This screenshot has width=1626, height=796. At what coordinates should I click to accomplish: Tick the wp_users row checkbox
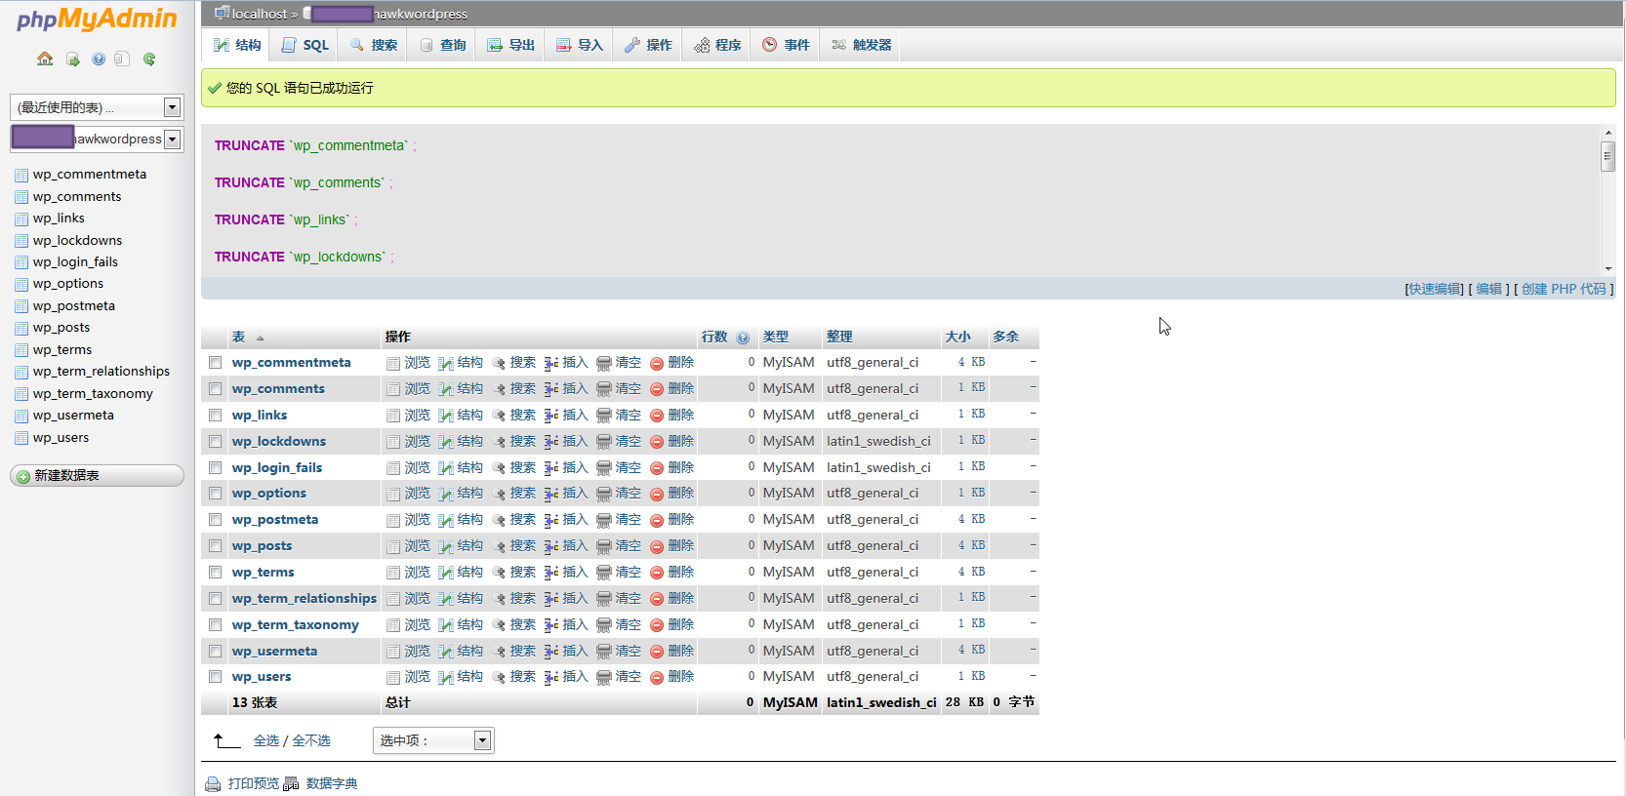pyautogui.click(x=215, y=677)
